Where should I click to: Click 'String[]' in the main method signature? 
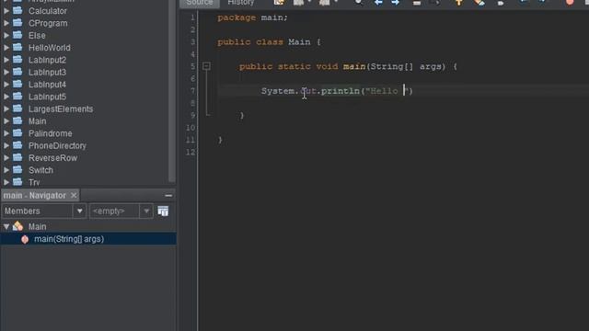pyautogui.click(x=391, y=66)
